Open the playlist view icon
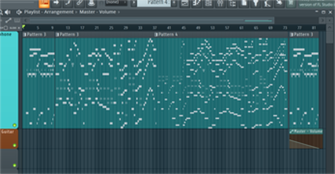The image size is (335, 174). (185, 3)
